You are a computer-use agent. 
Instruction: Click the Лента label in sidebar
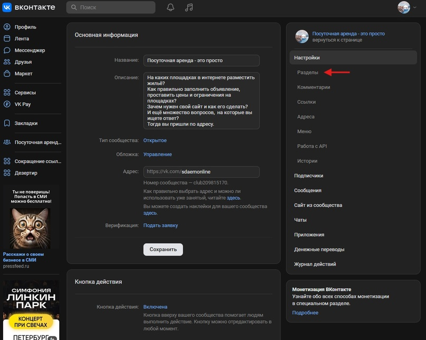tap(22, 39)
